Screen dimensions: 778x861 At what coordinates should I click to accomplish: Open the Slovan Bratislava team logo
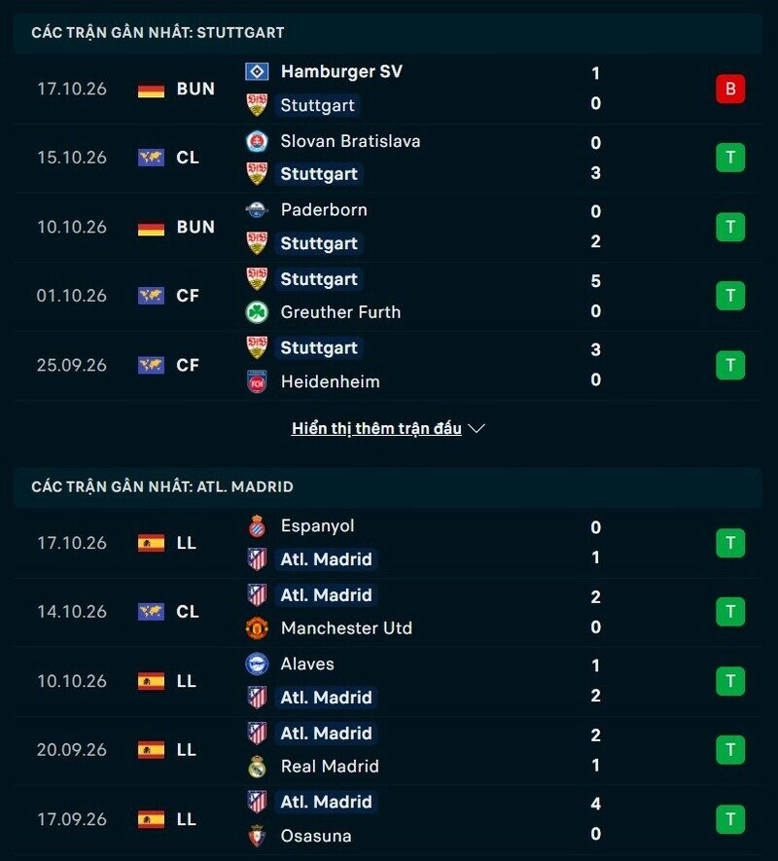(x=257, y=141)
